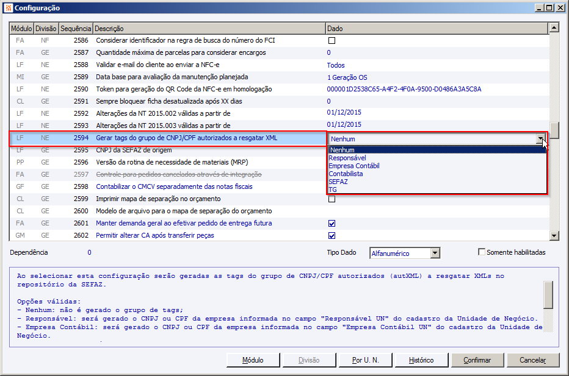Click the QR Code token value 000001D2538C65
This screenshot has height=376, width=569.
[404, 89]
